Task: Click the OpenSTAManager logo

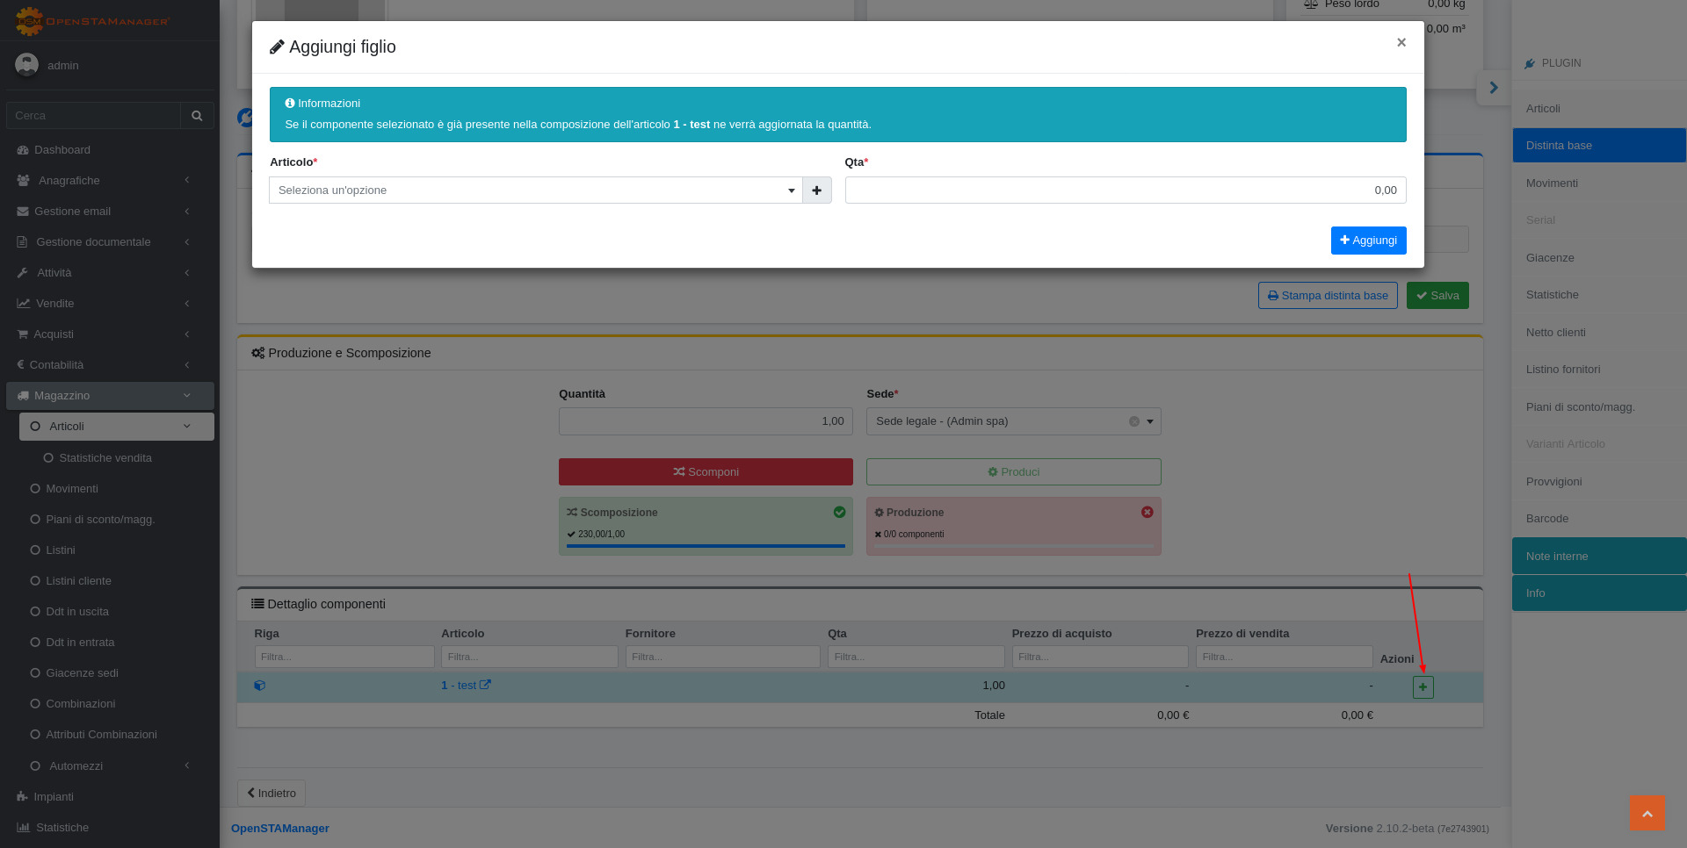Action: (x=92, y=20)
